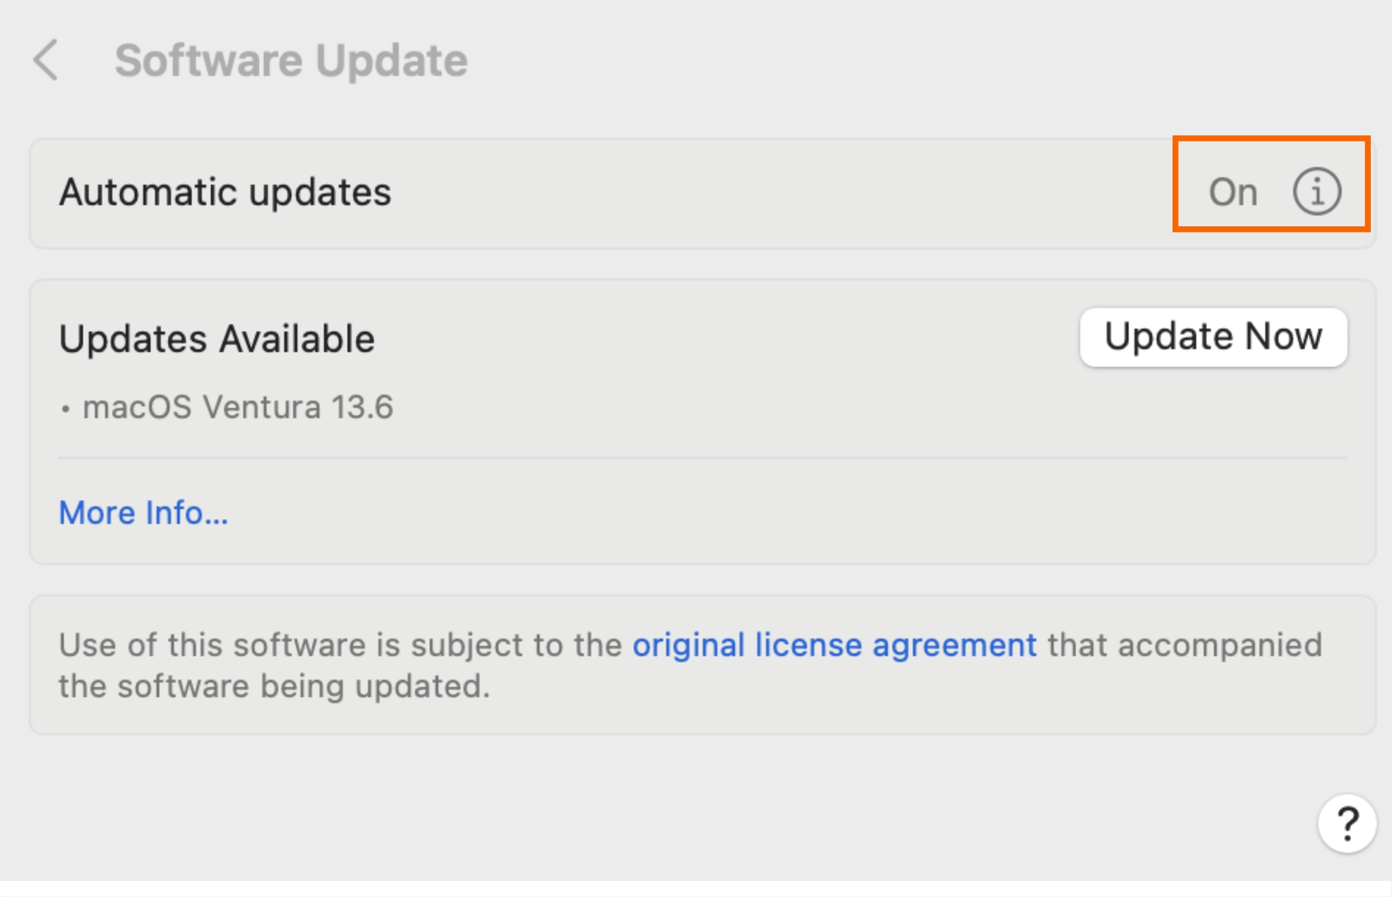The height and width of the screenshot is (897, 1392).
Task: Click the word 'Ventura' in the update list
Action: [x=261, y=406]
